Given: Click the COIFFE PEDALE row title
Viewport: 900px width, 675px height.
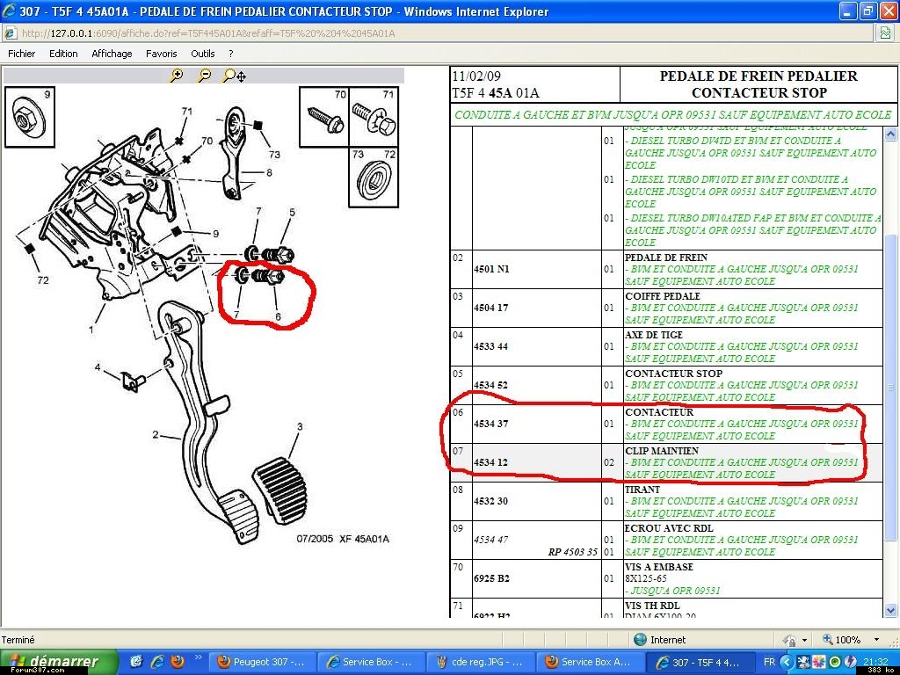Looking at the screenshot, I should click(663, 296).
